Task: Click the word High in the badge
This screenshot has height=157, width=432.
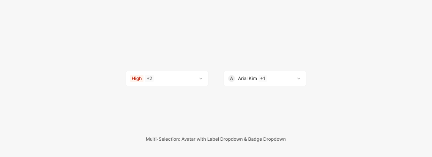Action: (137, 78)
